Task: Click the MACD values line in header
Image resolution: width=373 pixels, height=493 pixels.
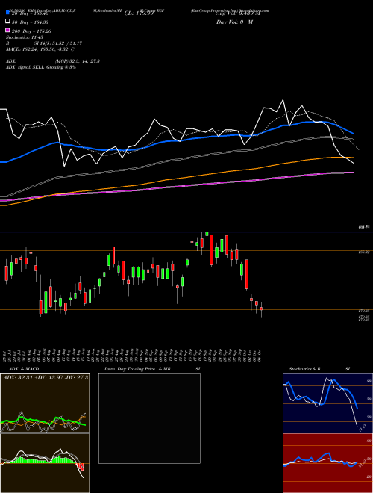Action: tap(40, 49)
